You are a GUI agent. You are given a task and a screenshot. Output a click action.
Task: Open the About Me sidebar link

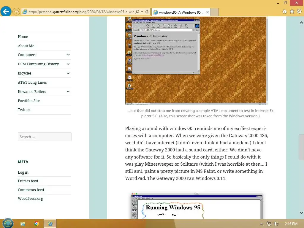pos(26,46)
